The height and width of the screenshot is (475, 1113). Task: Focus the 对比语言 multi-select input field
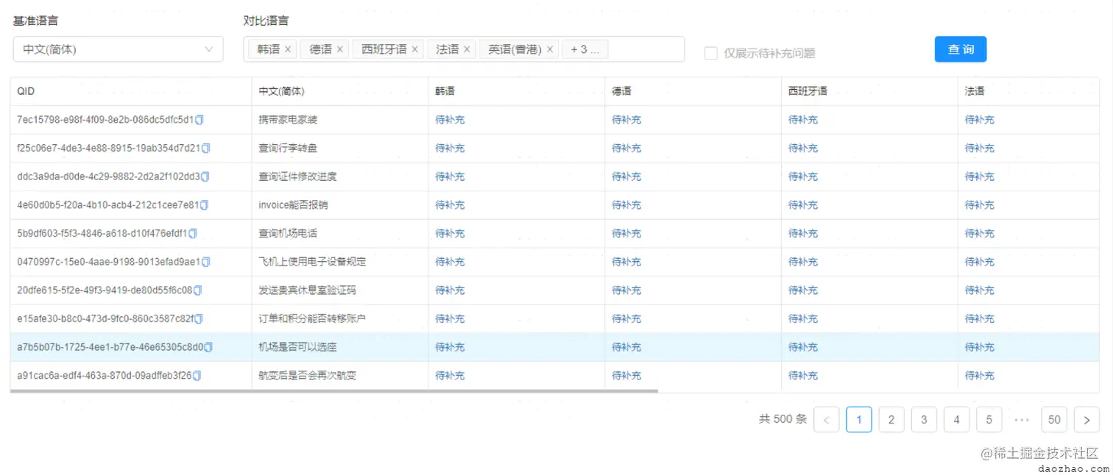464,49
